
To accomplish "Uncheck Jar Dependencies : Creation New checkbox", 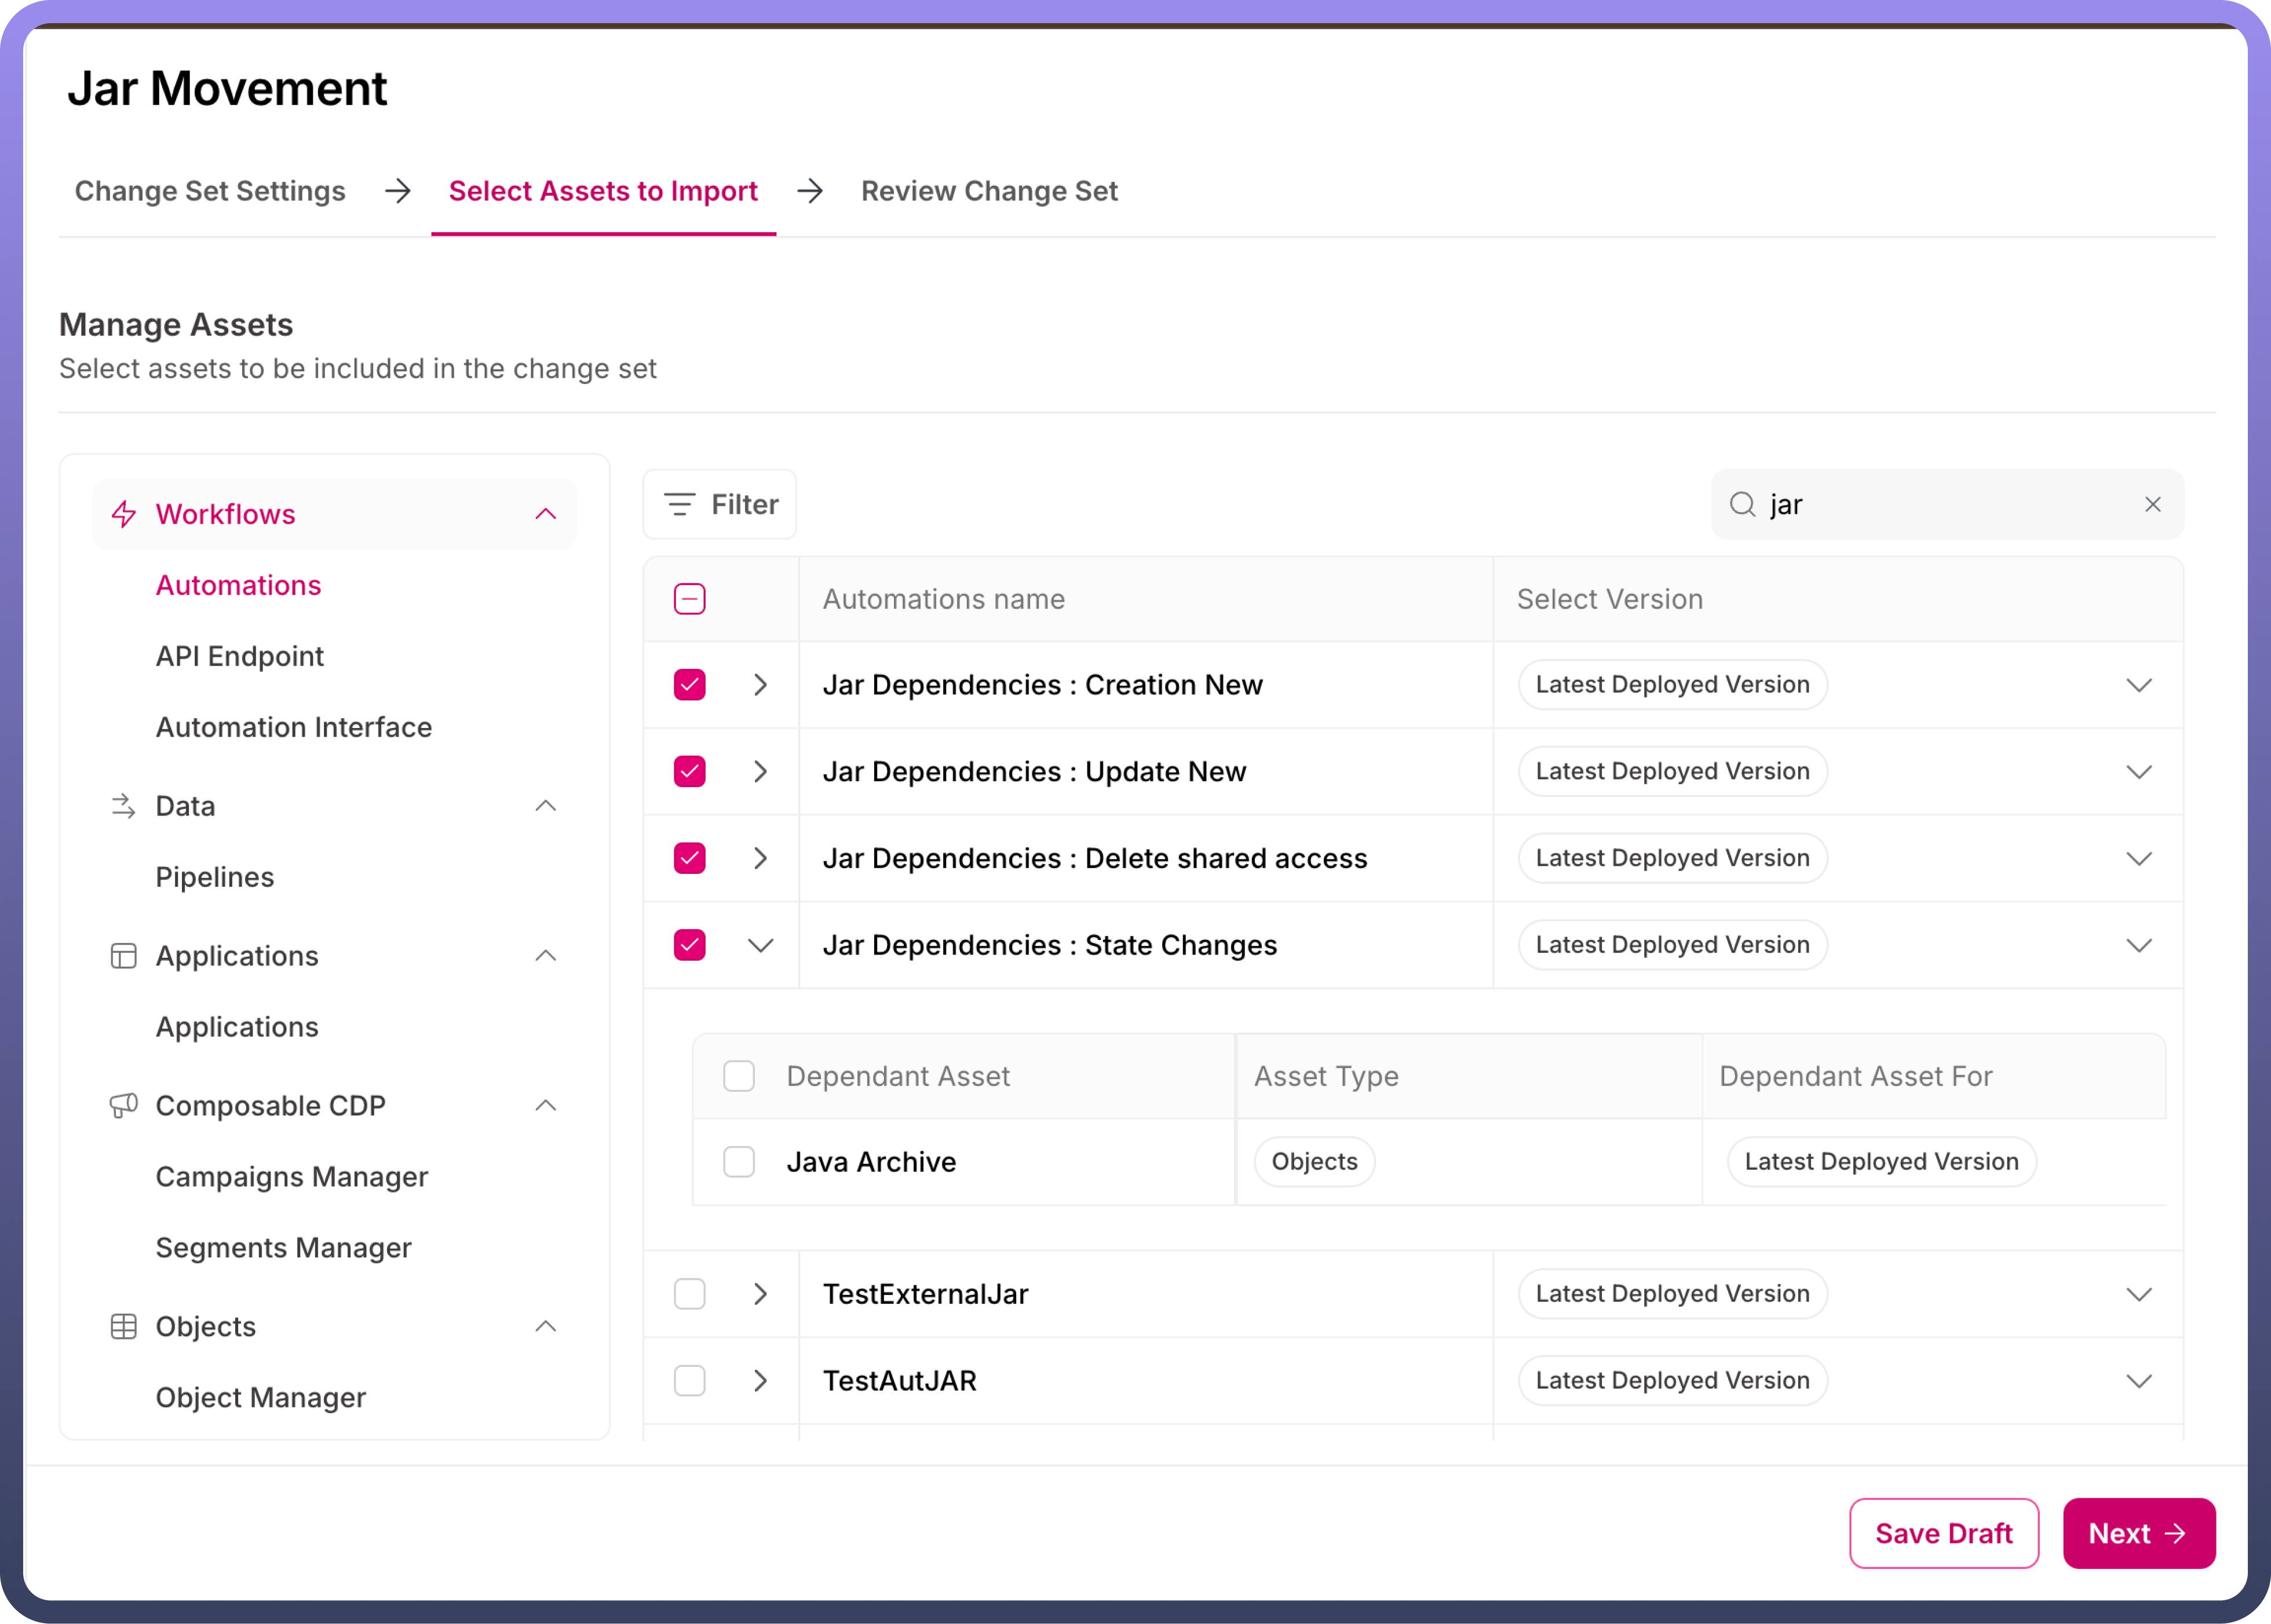I will [690, 685].
